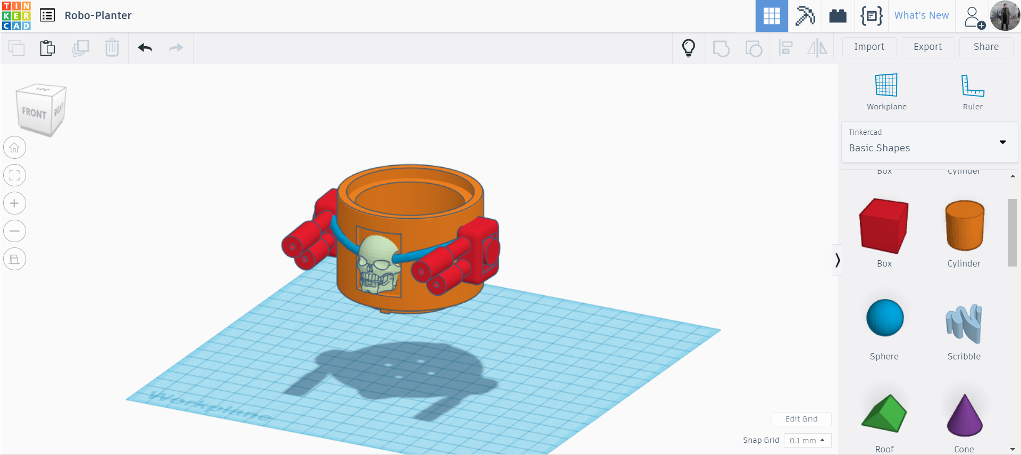This screenshot has height=455, width=1021.
Task: Click the What's New link
Action: [x=922, y=15]
